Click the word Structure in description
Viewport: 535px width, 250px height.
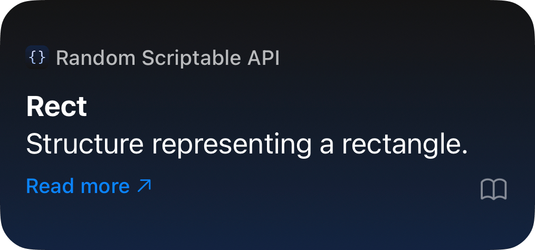[85, 144]
